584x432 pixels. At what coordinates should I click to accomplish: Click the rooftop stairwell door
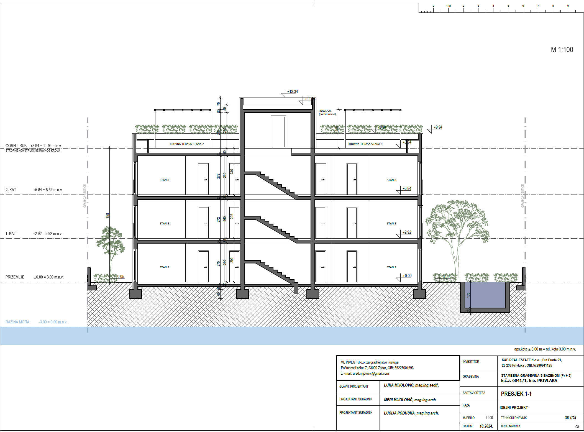(x=278, y=132)
